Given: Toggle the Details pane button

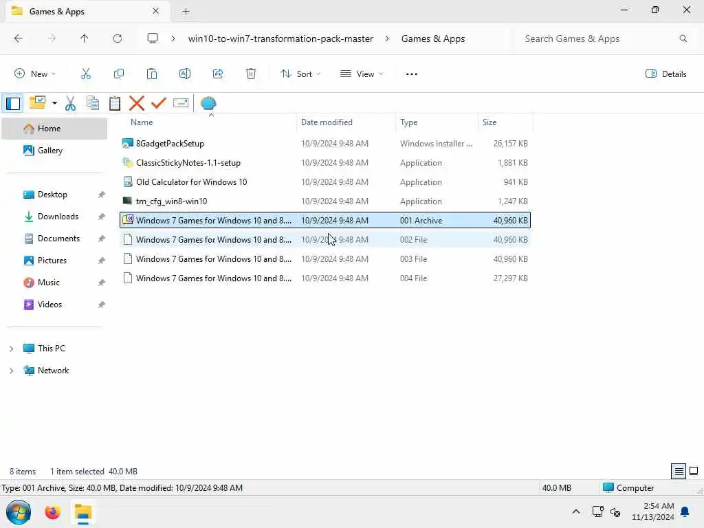Looking at the screenshot, I should 665,74.
